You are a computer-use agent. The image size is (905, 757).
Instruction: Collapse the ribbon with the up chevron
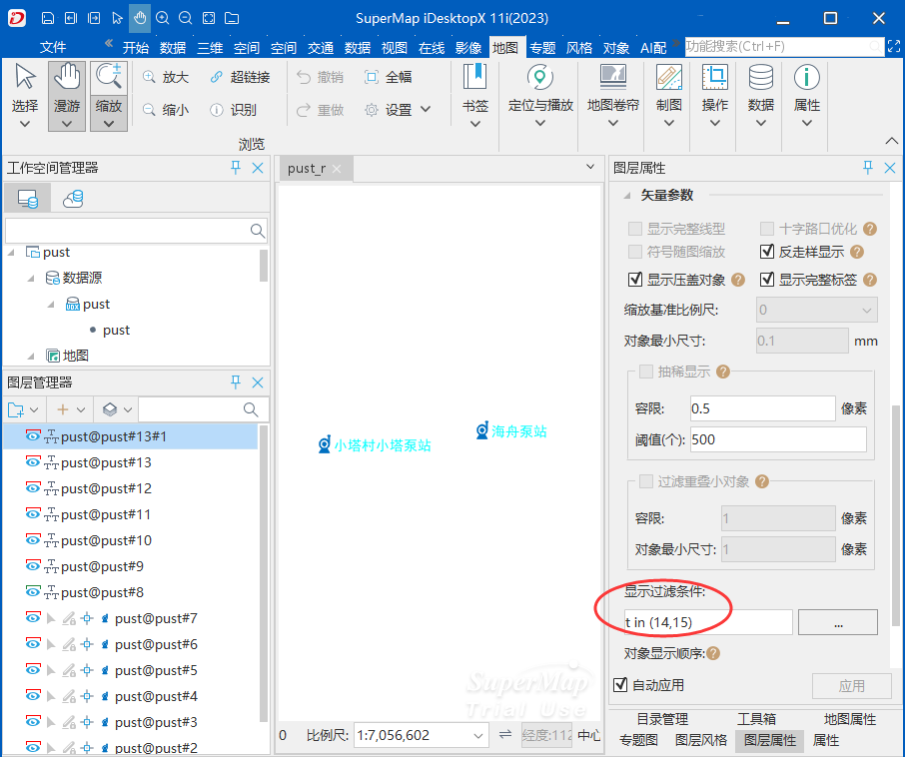(892, 141)
